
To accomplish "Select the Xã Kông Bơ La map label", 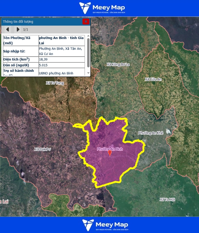I will [x=118, y=64].
